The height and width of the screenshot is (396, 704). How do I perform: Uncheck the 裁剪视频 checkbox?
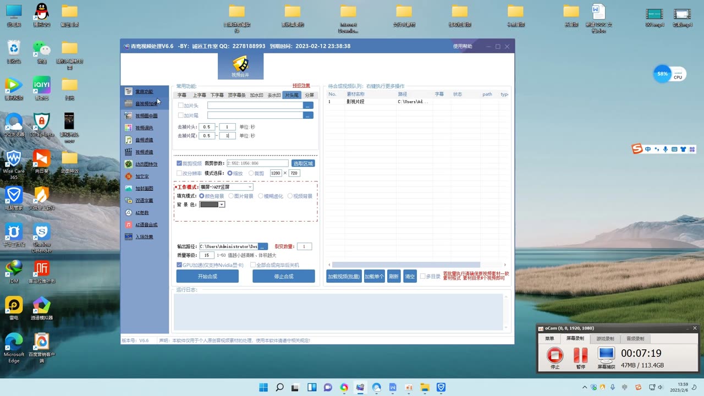click(x=179, y=163)
